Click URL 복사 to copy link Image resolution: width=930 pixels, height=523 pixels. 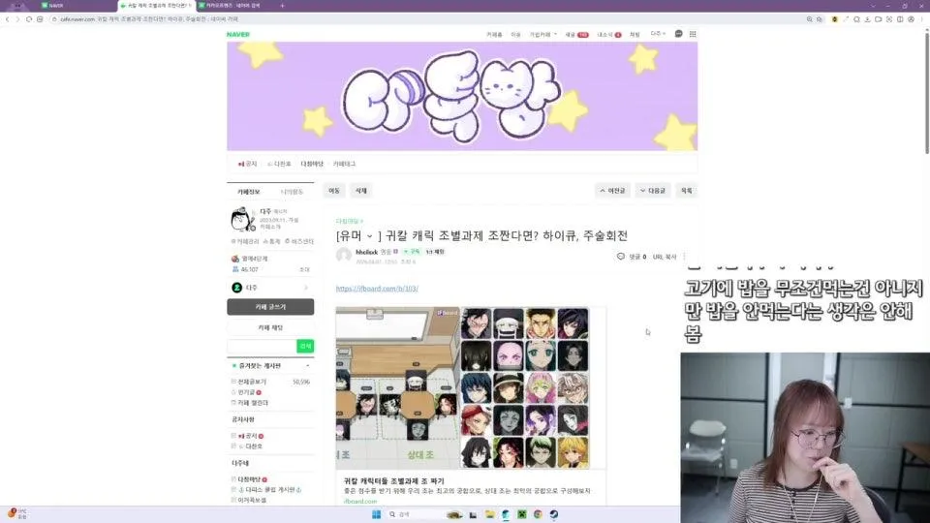coord(665,257)
